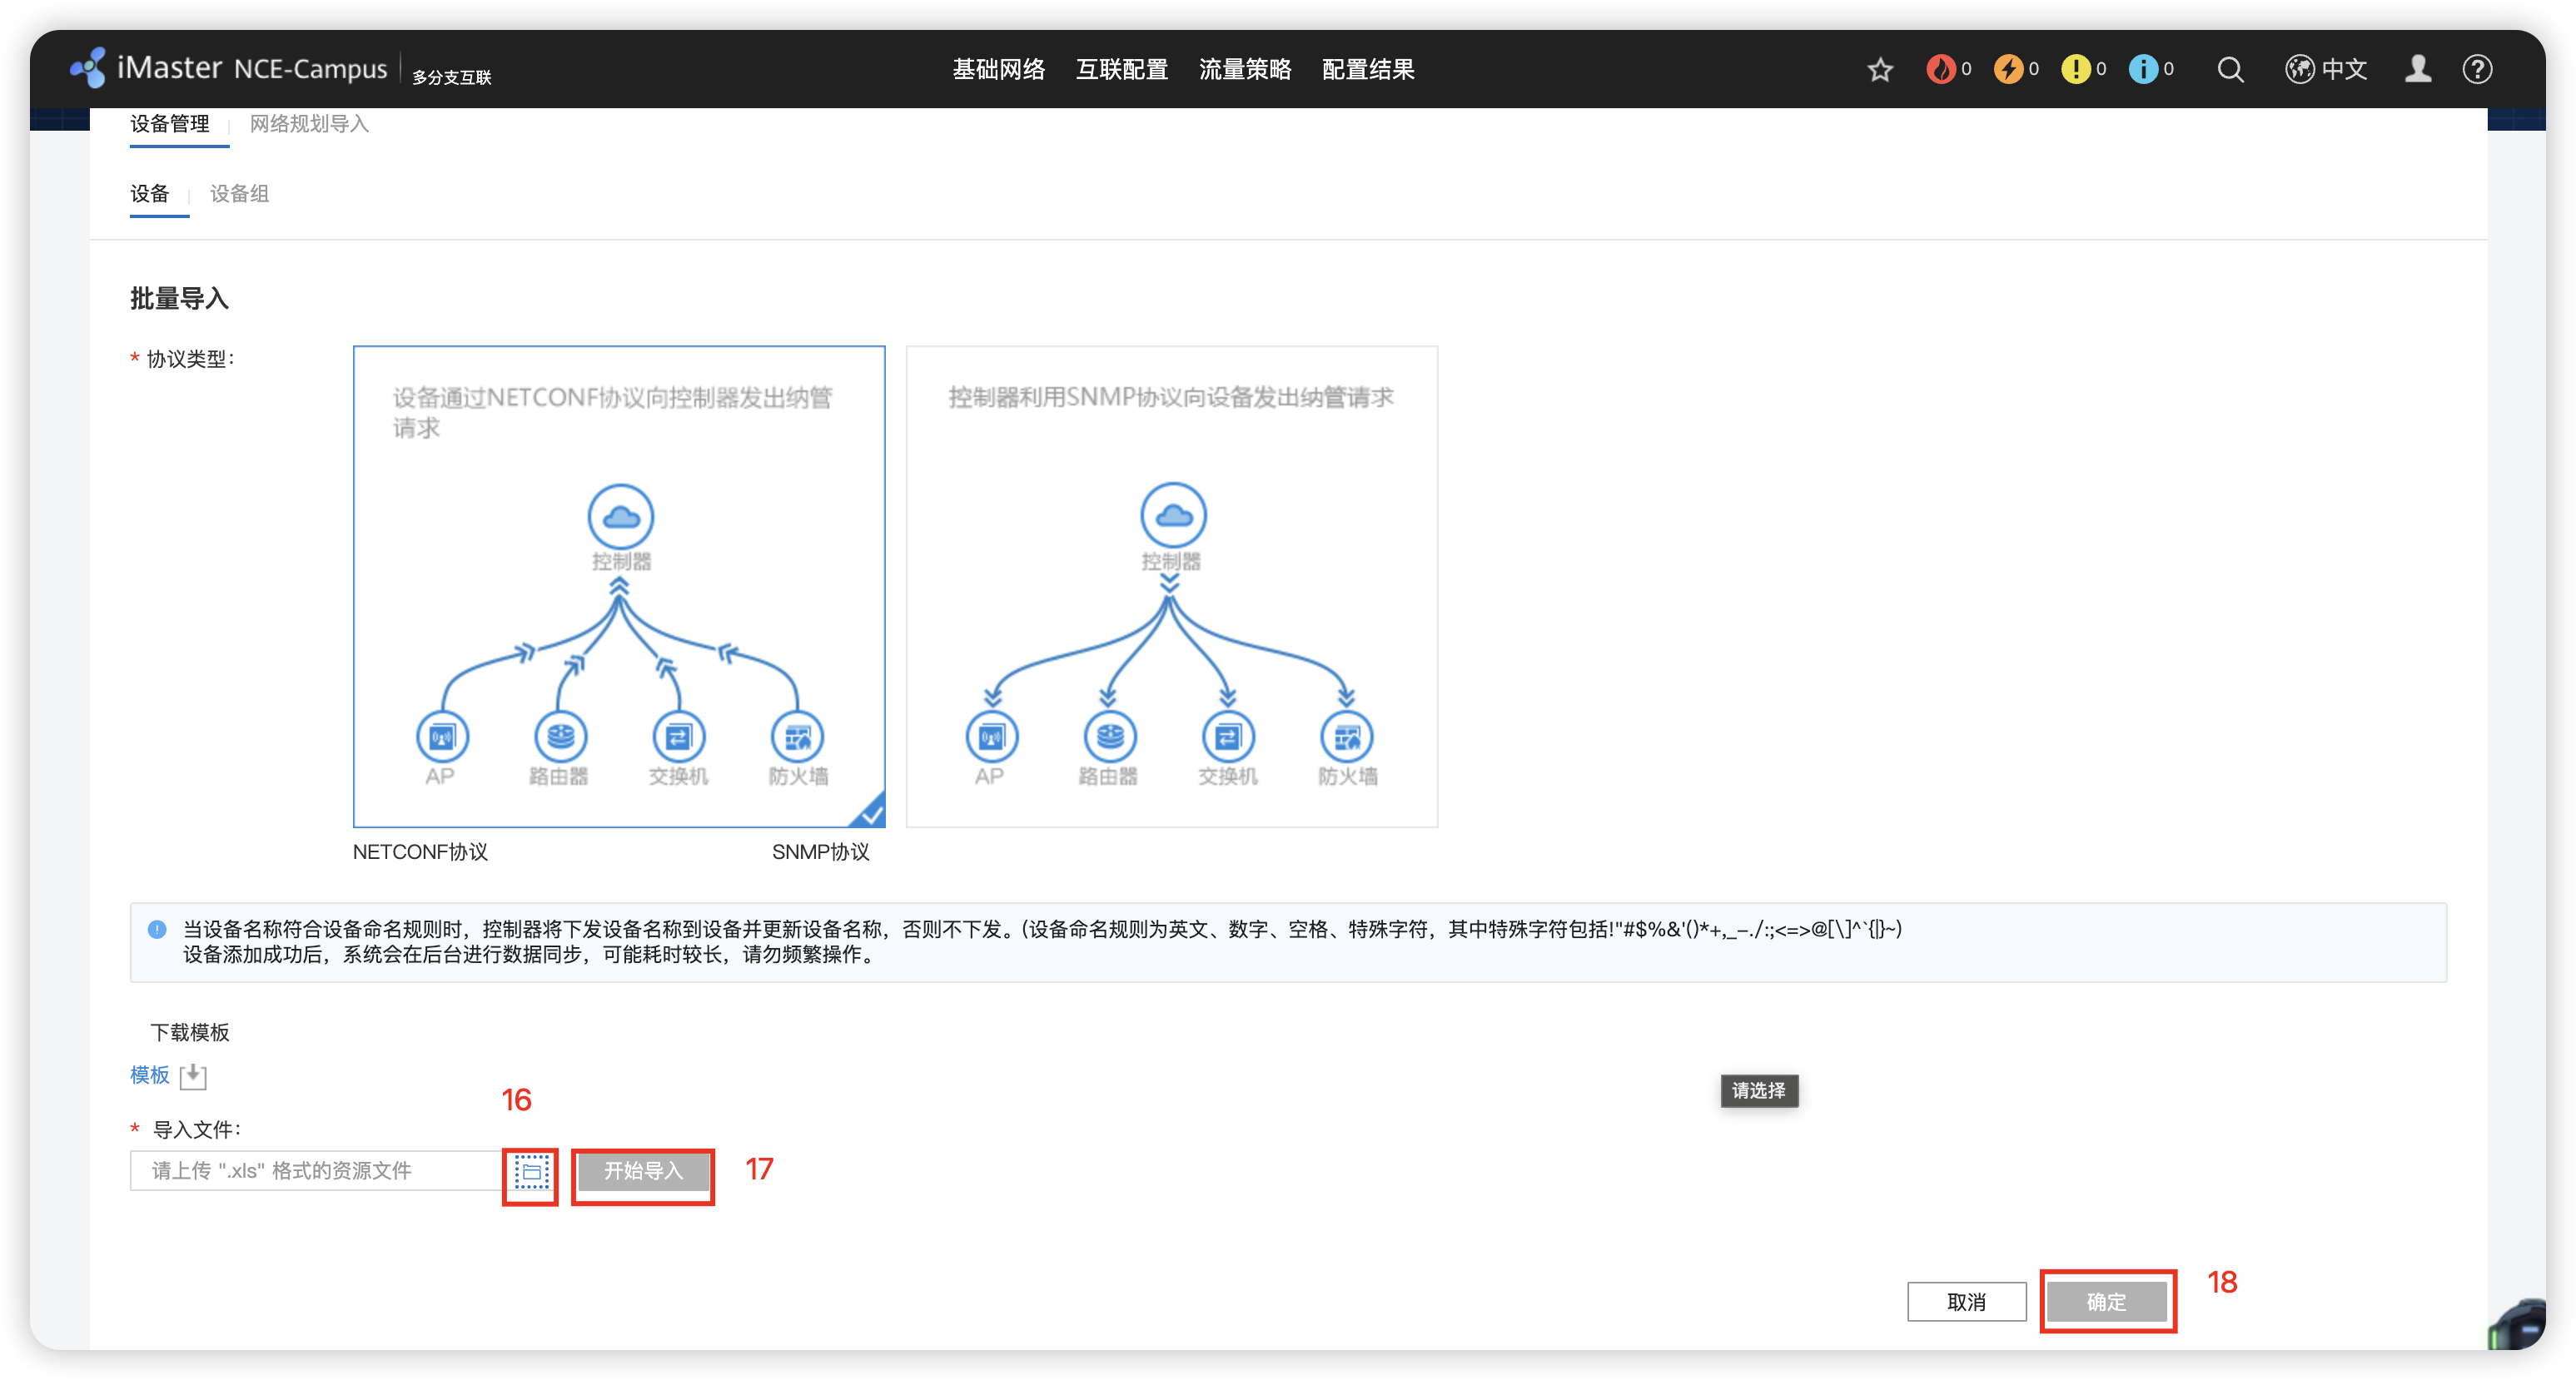Switch to 网络规划导入 tab

click(309, 124)
